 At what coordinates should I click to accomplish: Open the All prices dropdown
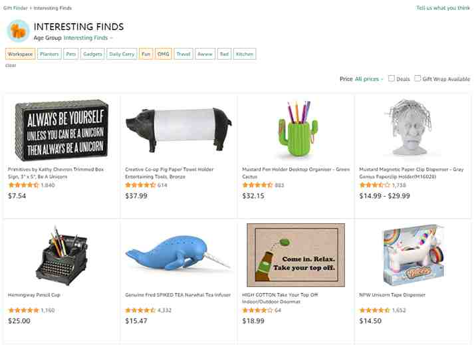click(x=369, y=79)
